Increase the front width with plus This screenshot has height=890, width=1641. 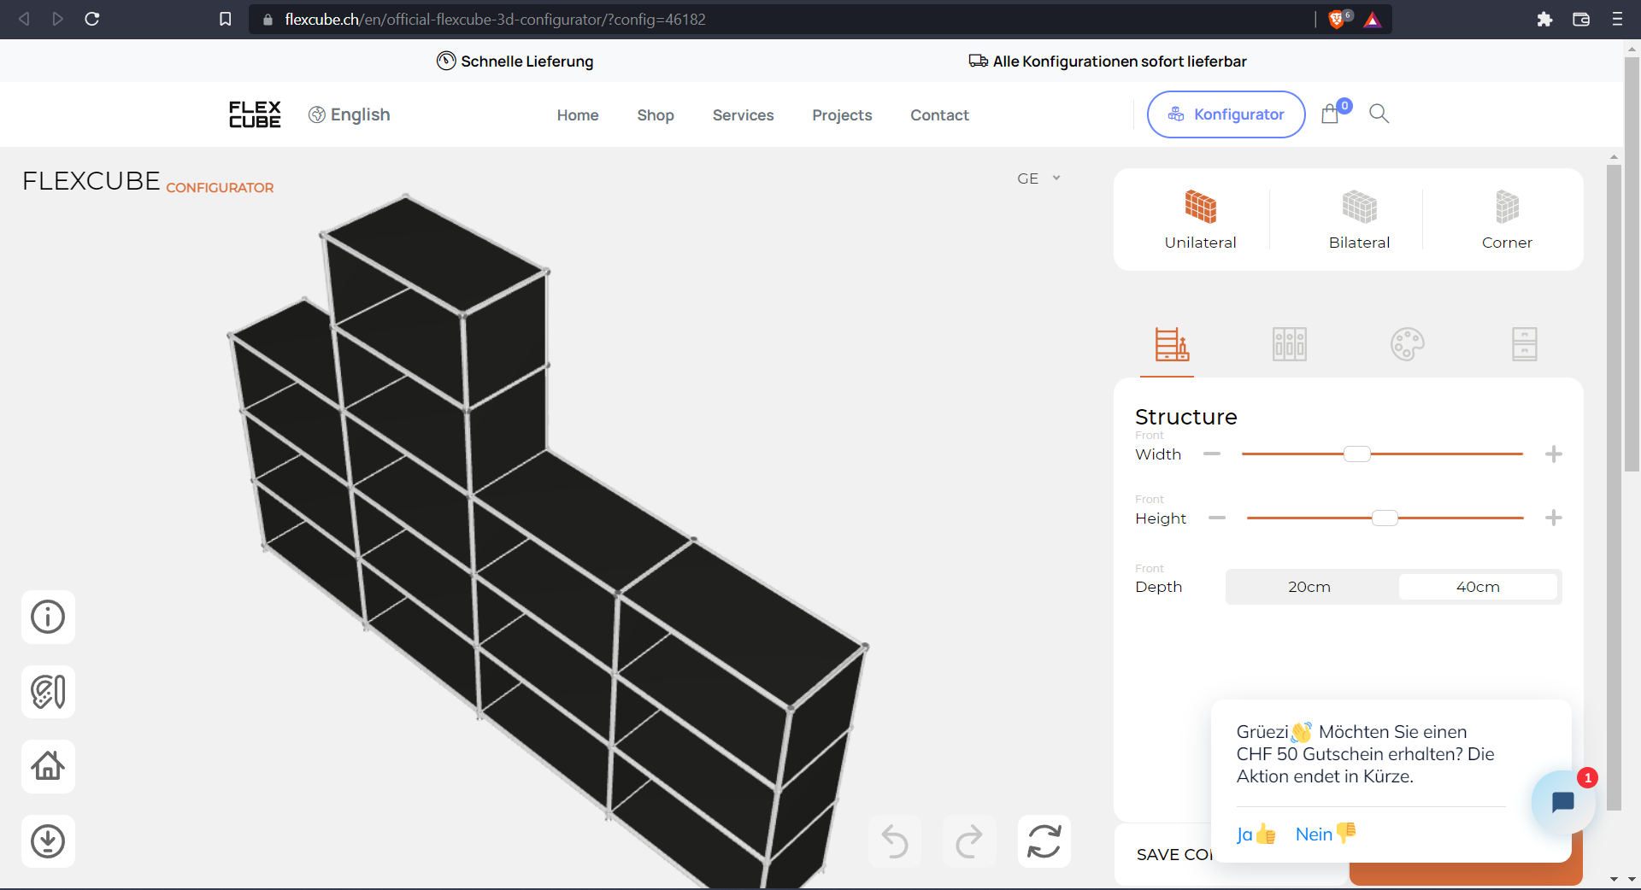(1554, 454)
